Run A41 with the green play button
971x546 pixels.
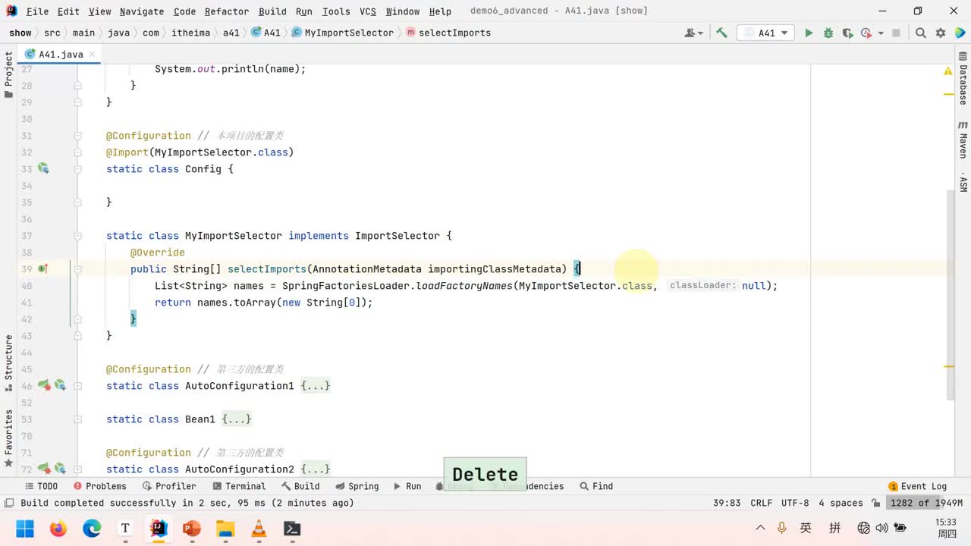point(809,33)
